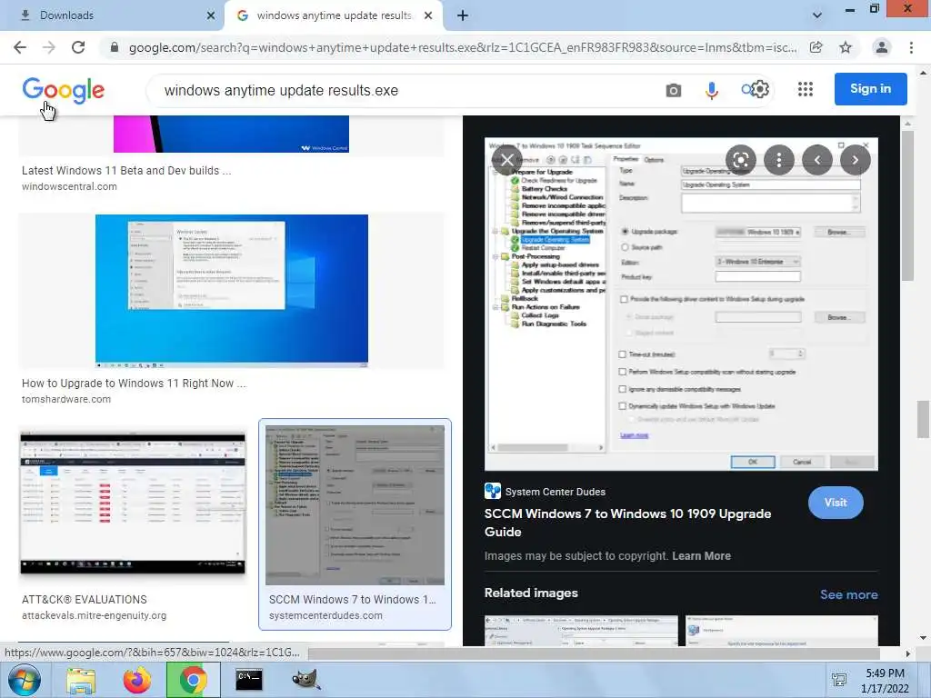Click System Center Dudes favicon
The width and height of the screenshot is (931, 698).
492,491
